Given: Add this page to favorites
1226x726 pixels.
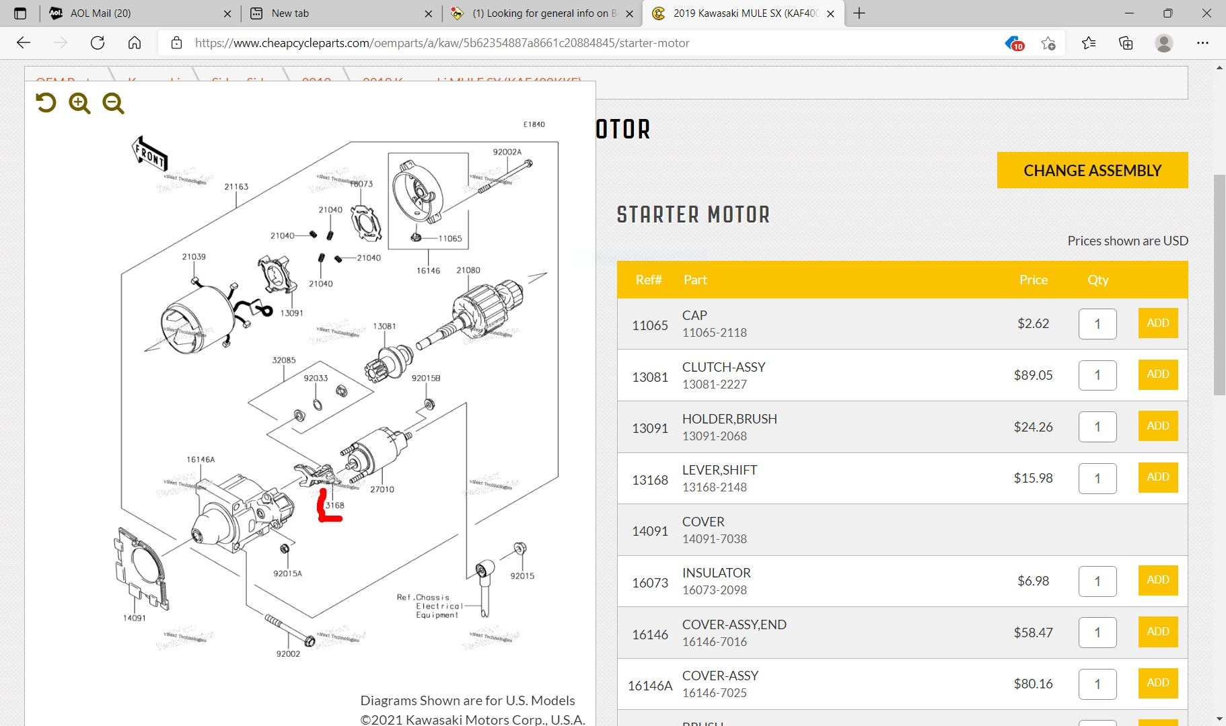Looking at the screenshot, I should tap(1048, 43).
